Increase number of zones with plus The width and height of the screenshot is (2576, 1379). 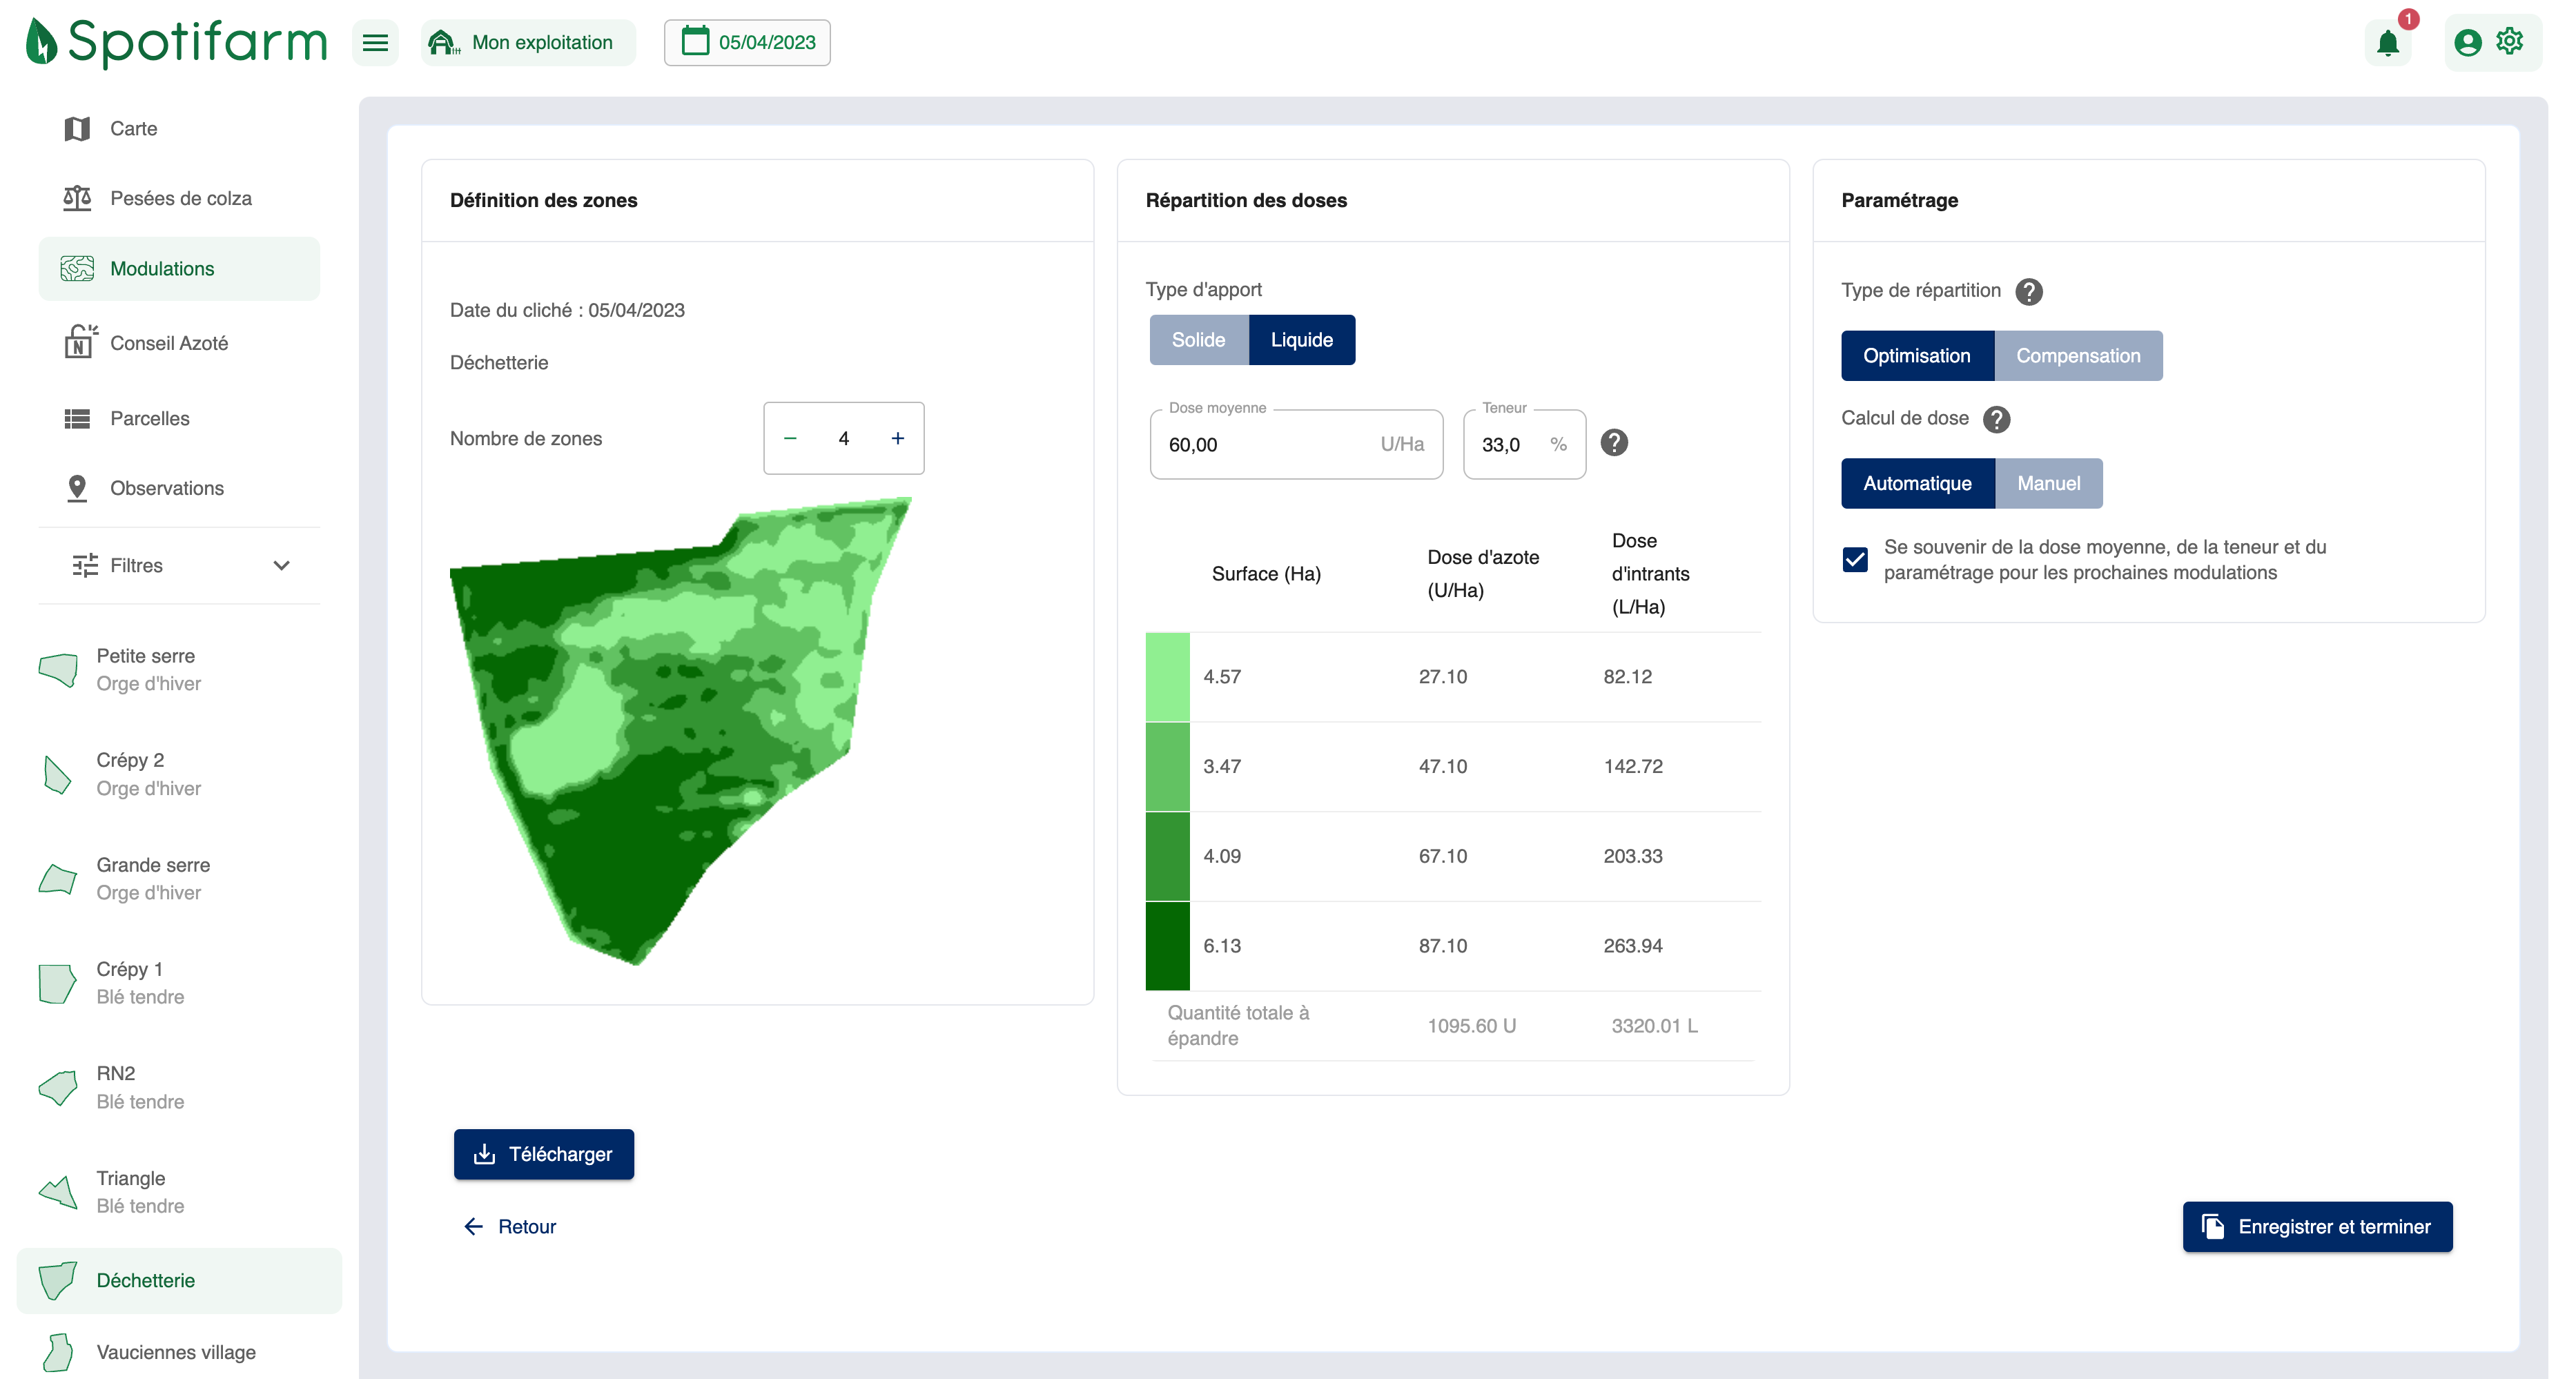(897, 438)
